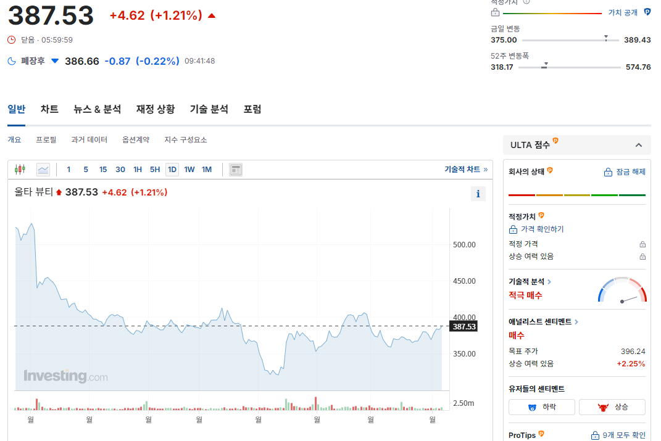Open the 뉴스 & 분석 tab
The image size is (661, 441).
[x=97, y=109]
